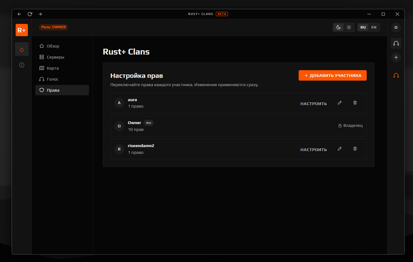
Task: Click the O avatar in Owner row
Action: point(119,126)
